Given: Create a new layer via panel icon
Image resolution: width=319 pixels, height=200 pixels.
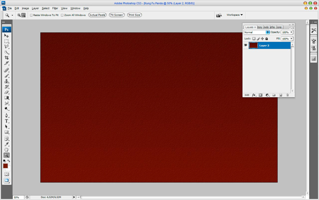Looking at the screenshot, I should (281, 95).
